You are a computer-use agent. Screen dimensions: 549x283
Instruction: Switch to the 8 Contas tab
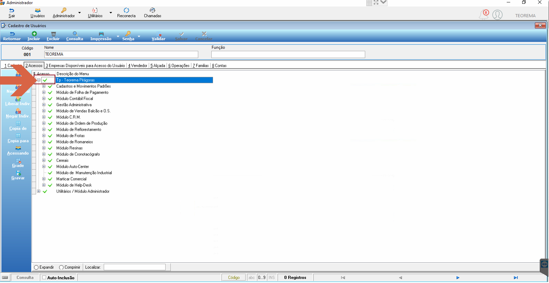pos(219,66)
